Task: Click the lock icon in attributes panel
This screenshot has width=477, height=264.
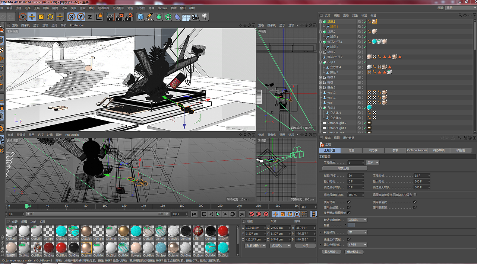Action: 464,138
